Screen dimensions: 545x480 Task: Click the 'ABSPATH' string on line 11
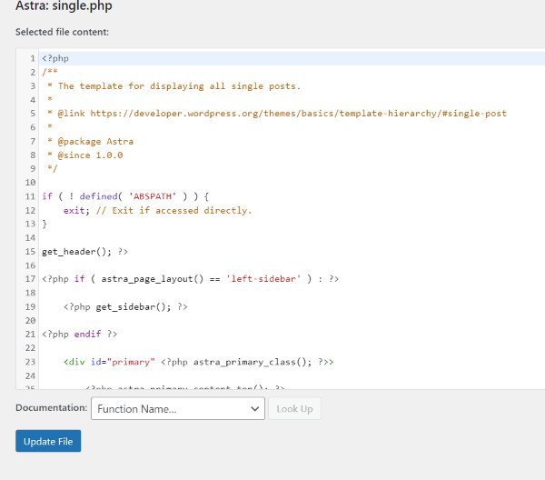point(153,196)
